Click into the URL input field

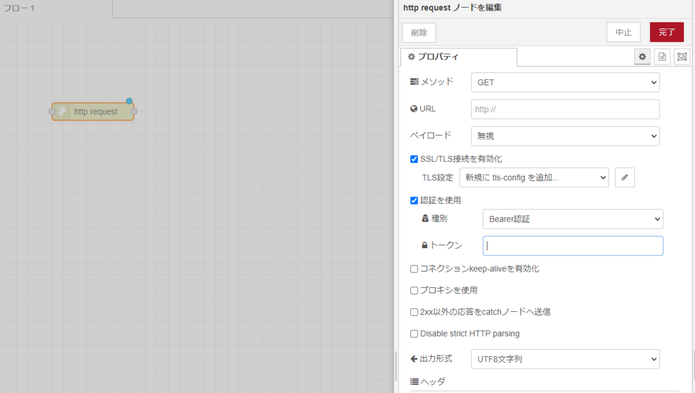point(565,109)
